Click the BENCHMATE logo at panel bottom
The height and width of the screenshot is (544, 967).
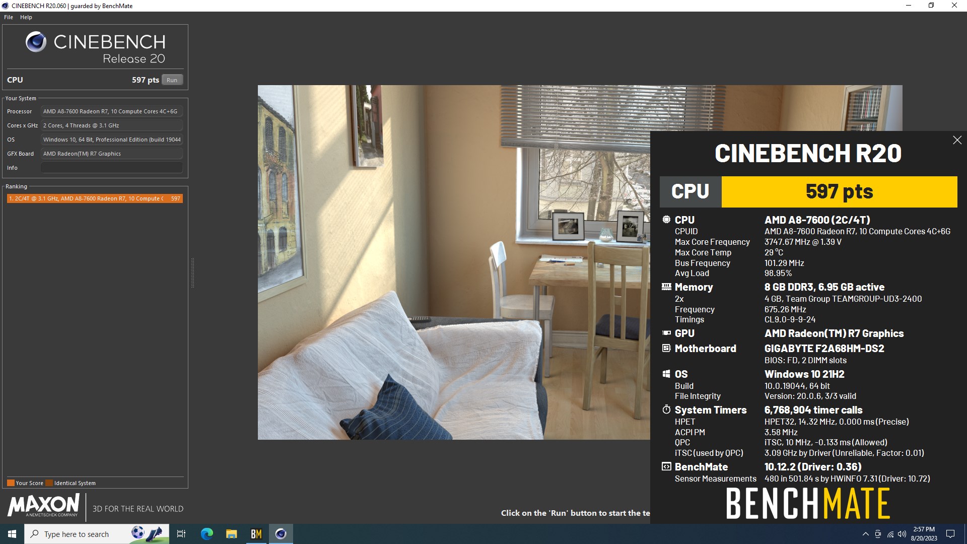click(808, 504)
